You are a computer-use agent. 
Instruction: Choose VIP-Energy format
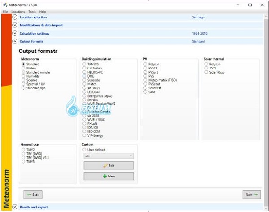coord(84,135)
